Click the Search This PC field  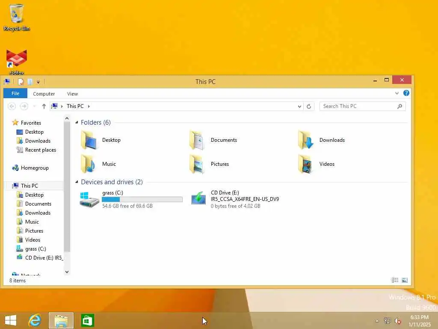(x=363, y=106)
